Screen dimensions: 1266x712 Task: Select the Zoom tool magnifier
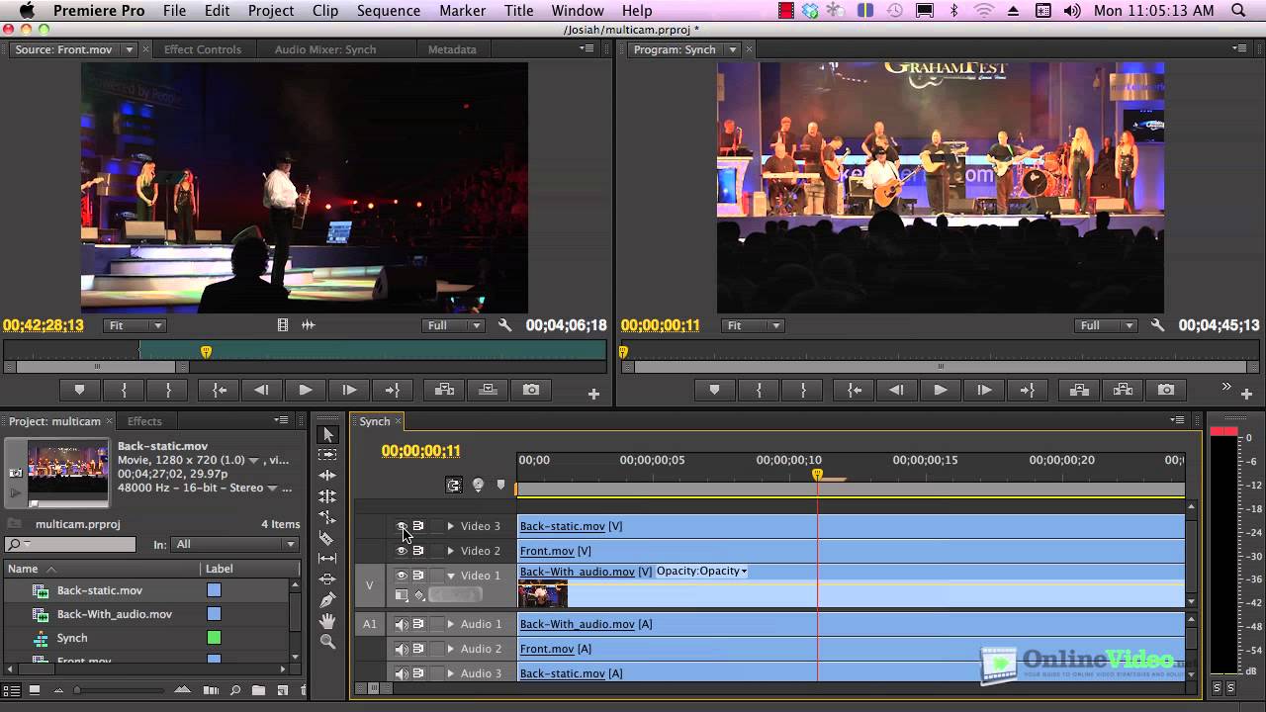[x=327, y=642]
